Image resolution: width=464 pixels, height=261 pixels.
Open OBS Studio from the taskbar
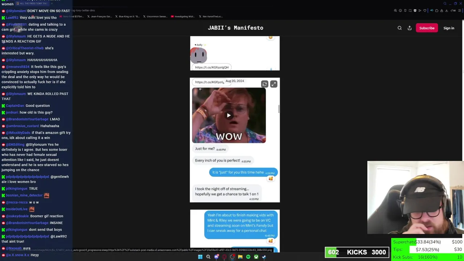coord(232,257)
